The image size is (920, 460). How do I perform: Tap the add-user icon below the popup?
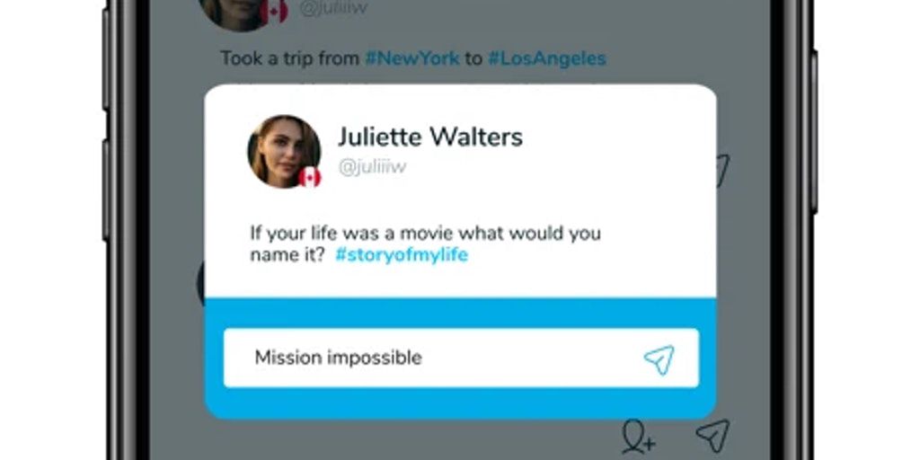pos(639,436)
